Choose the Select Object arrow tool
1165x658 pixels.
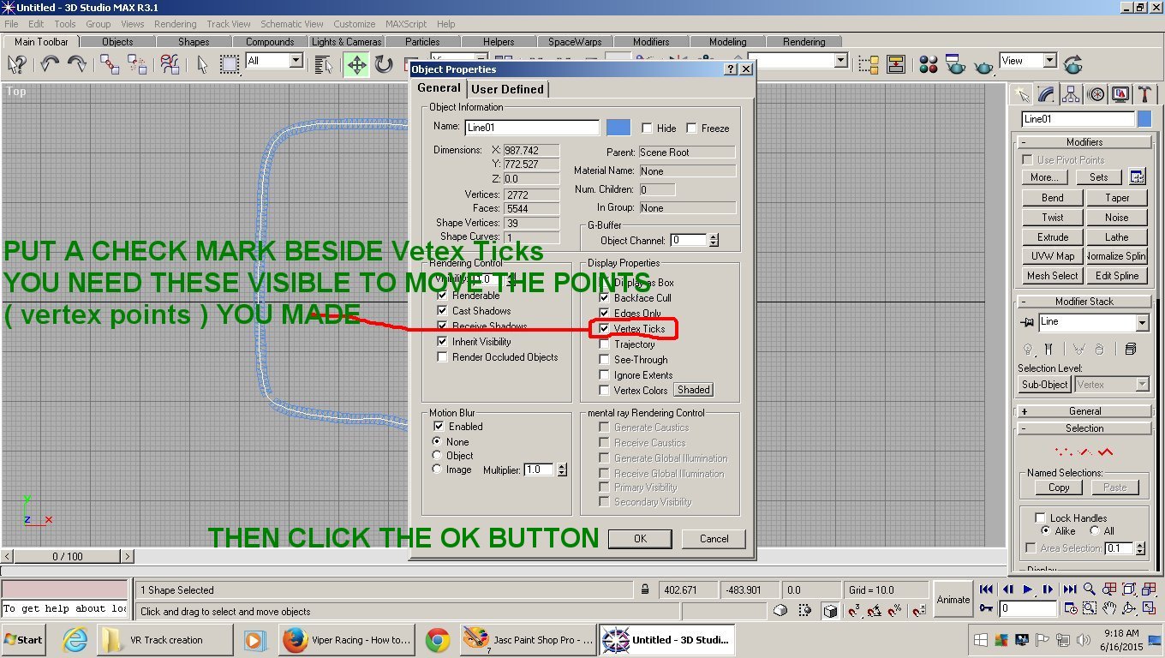[202, 64]
